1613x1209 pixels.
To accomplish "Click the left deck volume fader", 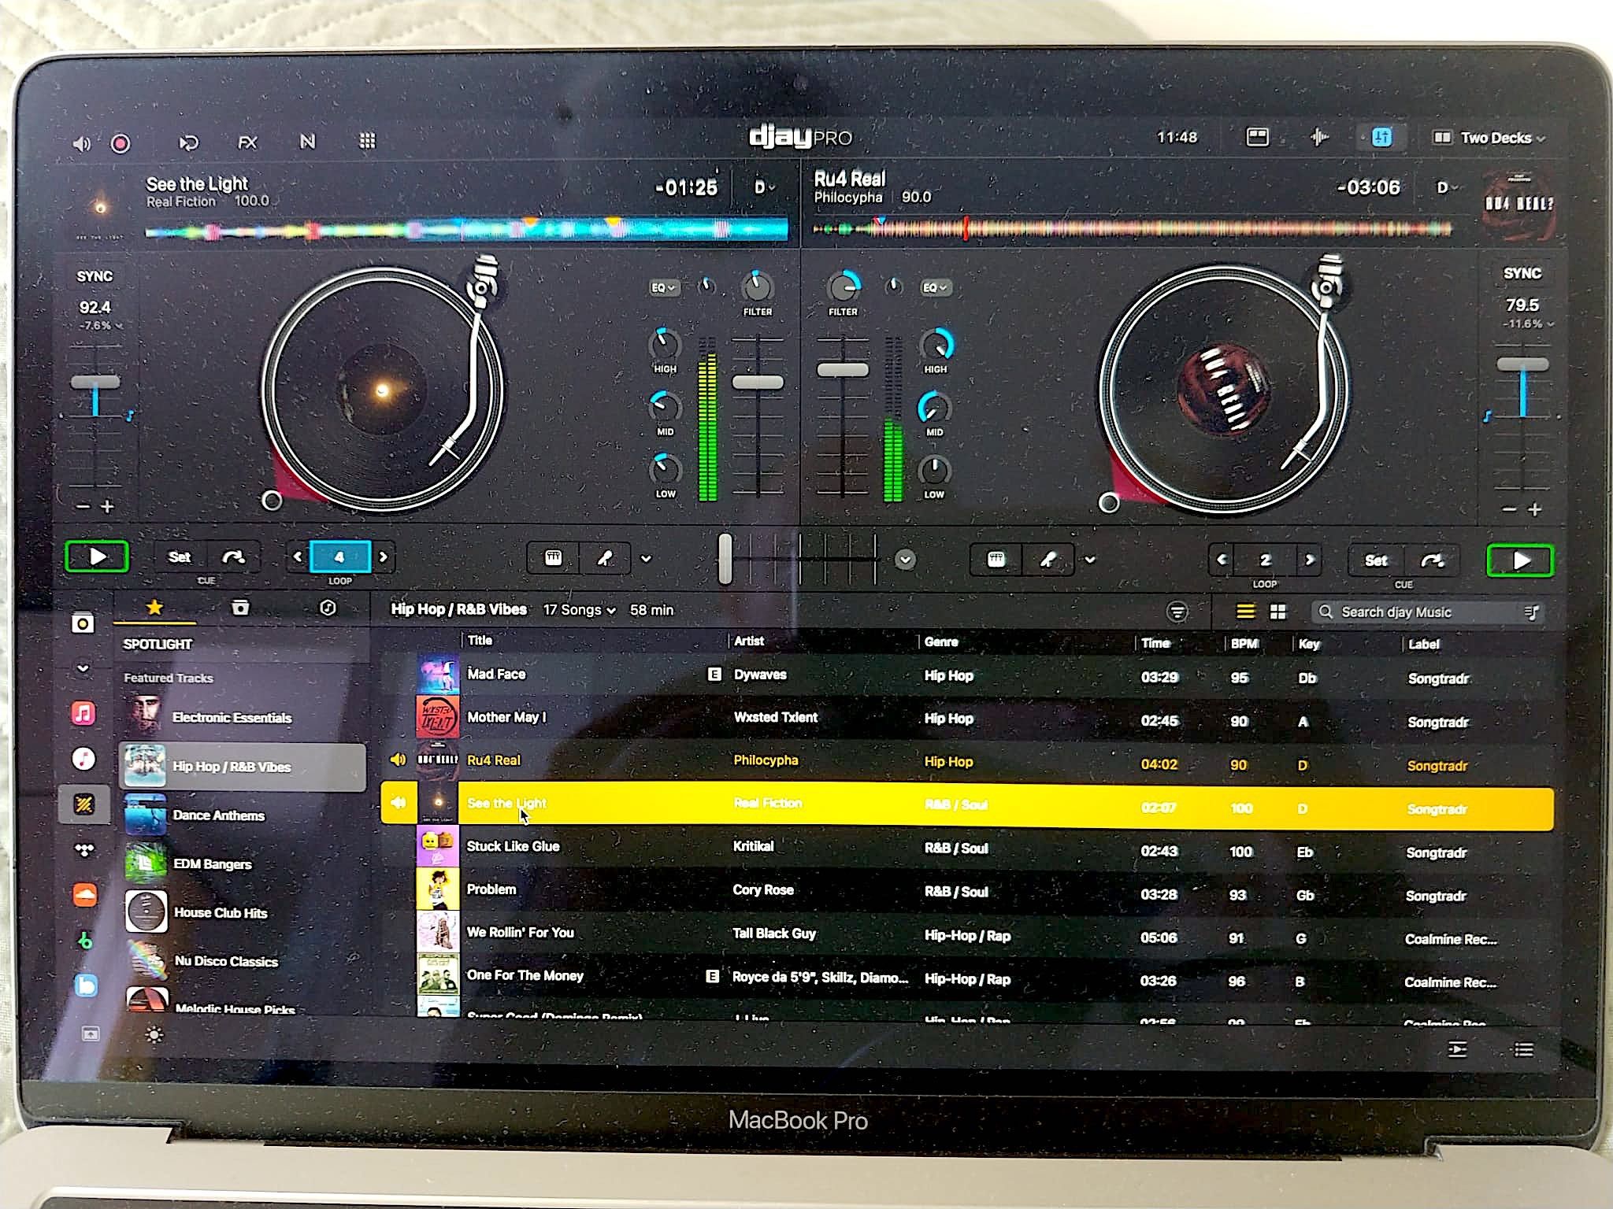I will click(758, 383).
